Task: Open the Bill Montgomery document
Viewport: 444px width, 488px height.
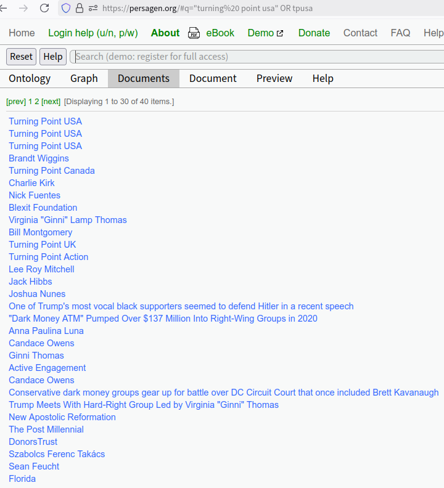Action: tap(41, 232)
